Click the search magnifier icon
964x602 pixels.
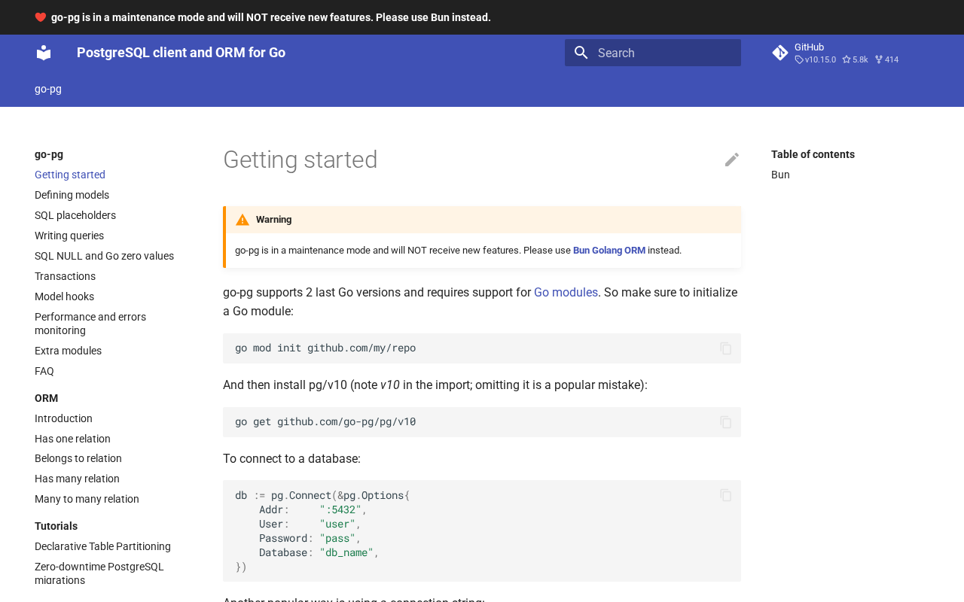[x=581, y=53]
